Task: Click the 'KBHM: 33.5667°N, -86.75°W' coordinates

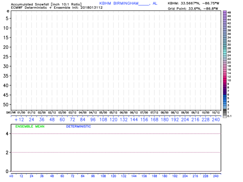Action: pos(194,3)
